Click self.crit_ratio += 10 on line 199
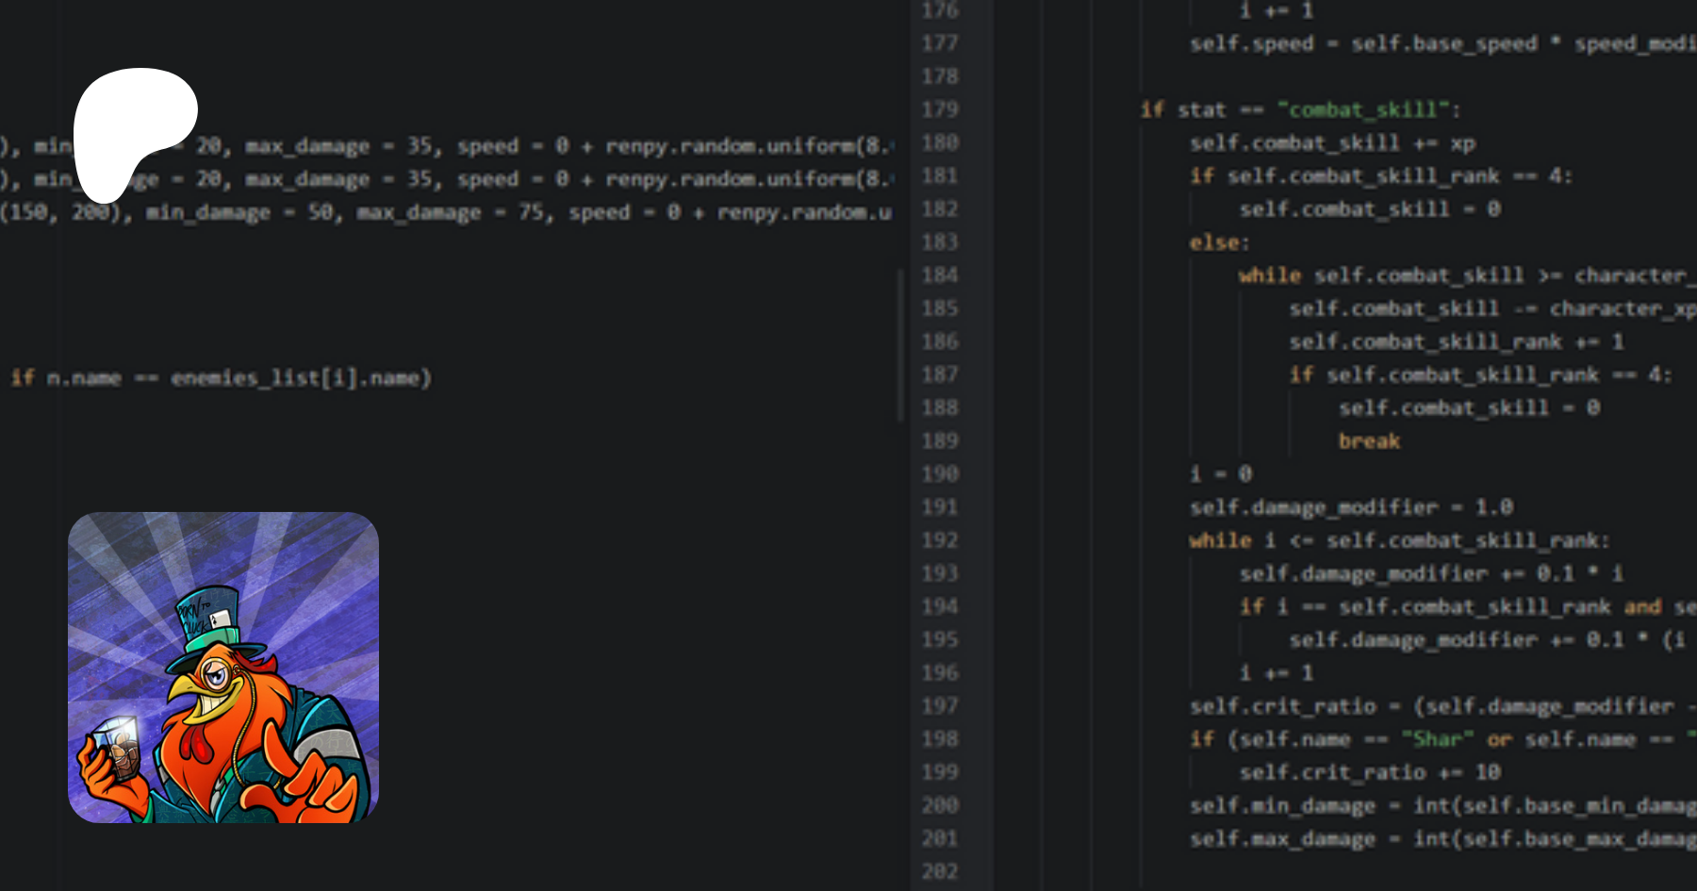 click(1369, 772)
